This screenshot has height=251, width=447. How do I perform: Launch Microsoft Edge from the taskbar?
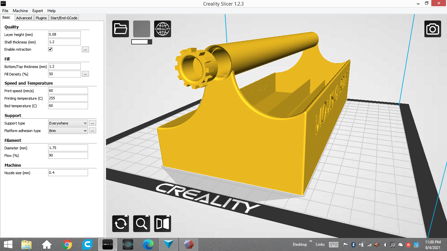[x=148, y=244]
